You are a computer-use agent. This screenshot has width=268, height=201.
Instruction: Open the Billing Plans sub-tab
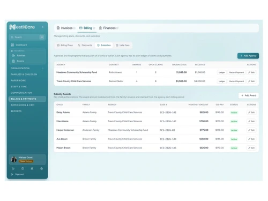[x=65, y=46]
